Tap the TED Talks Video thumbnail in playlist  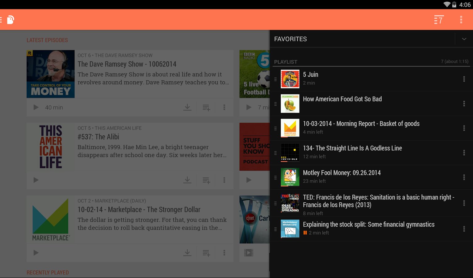click(x=290, y=203)
